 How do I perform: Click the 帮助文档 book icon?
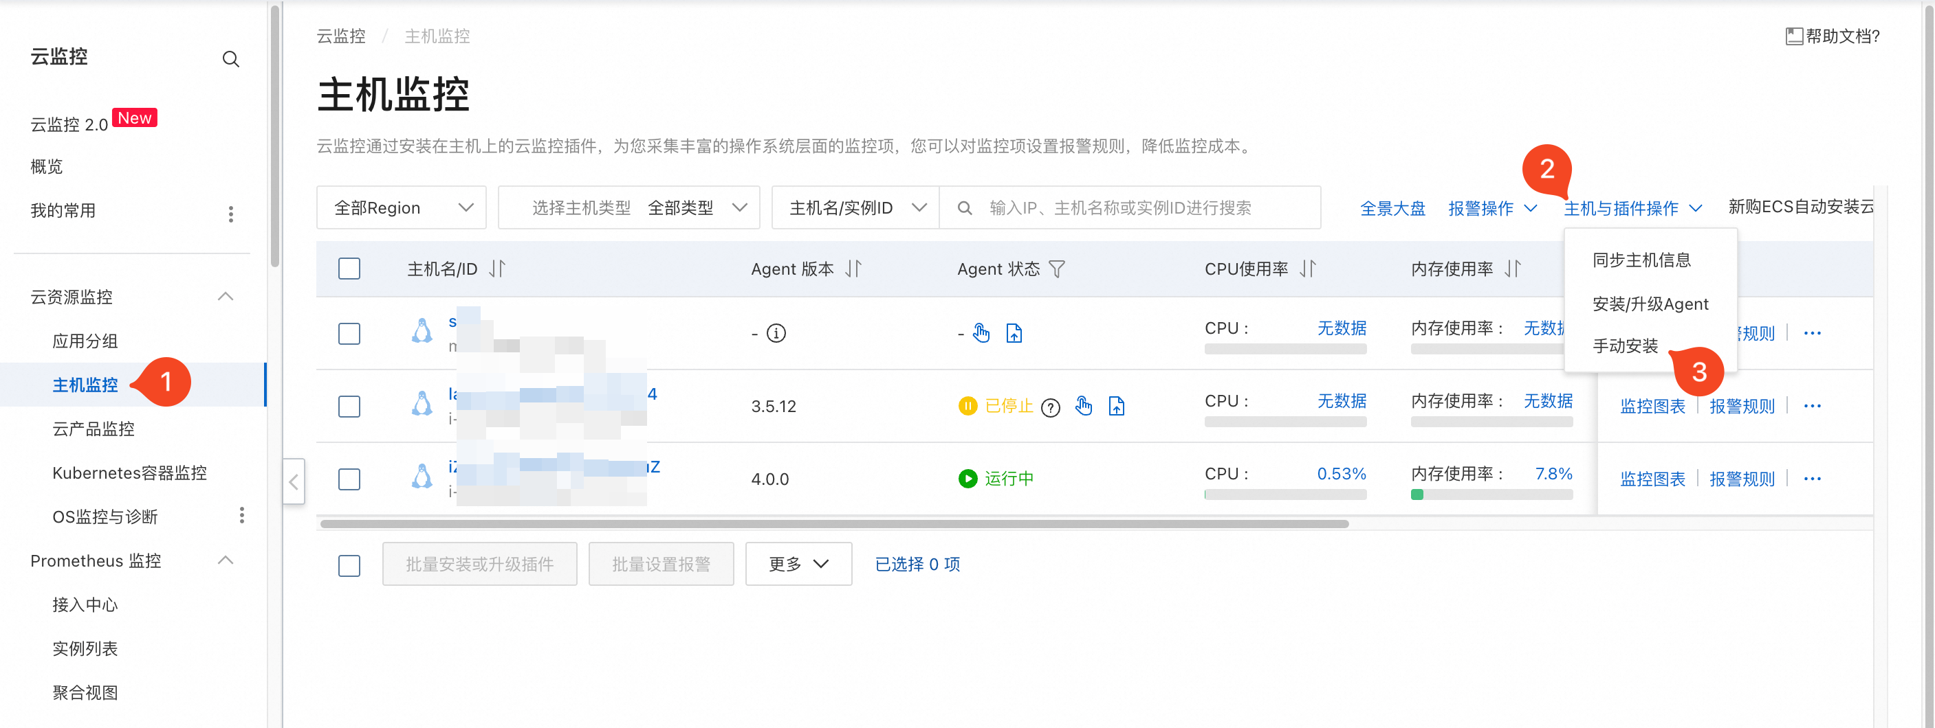click(x=1794, y=36)
